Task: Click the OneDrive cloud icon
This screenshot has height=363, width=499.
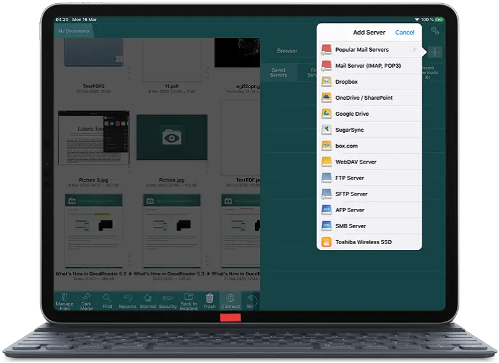Action: click(326, 98)
